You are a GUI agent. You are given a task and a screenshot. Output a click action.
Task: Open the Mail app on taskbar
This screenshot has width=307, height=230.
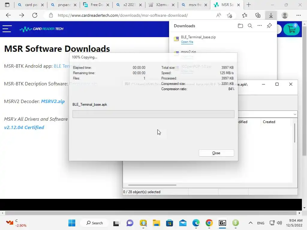coord(183,223)
